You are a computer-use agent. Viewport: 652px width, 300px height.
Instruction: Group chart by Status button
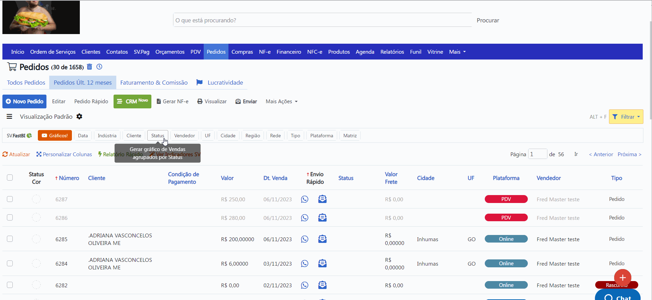pyautogui.click(x=158, y=136)
